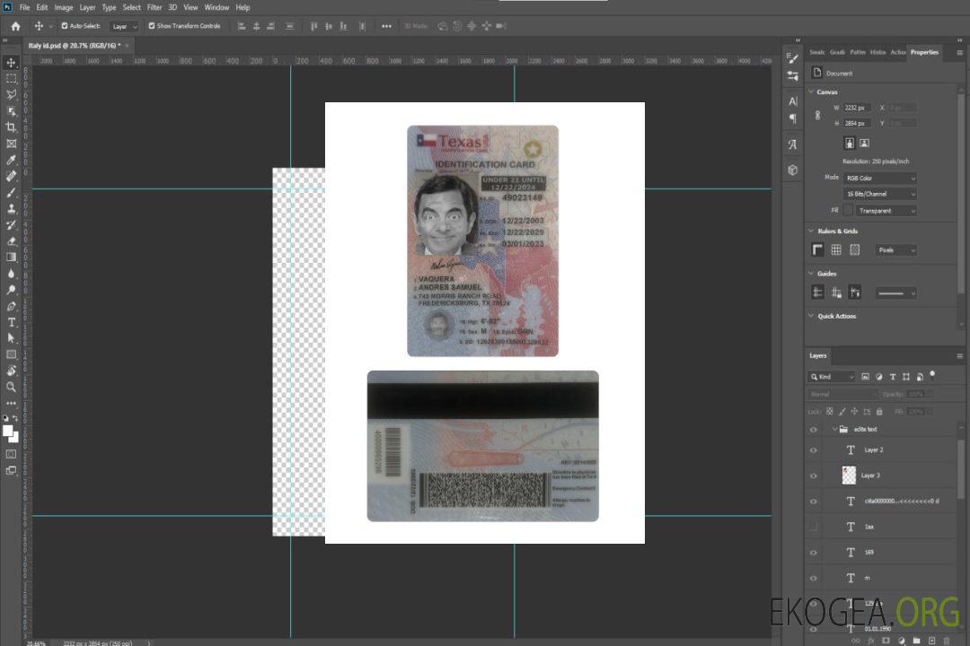The height and width of the screenshot is (646, 970).
Task: Select the Eyedropper tool
Action: click(x=12, y=160)
